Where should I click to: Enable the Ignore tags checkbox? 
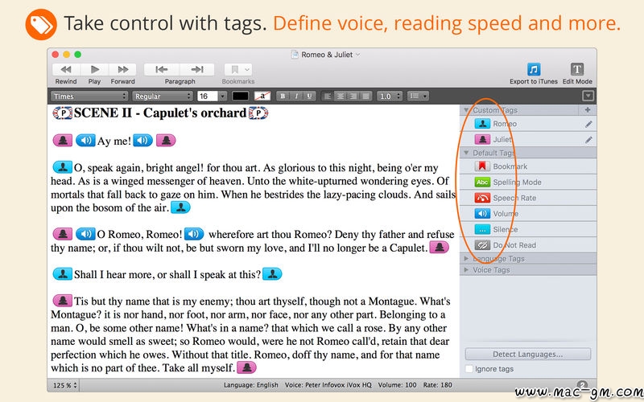tap(469, 369)
